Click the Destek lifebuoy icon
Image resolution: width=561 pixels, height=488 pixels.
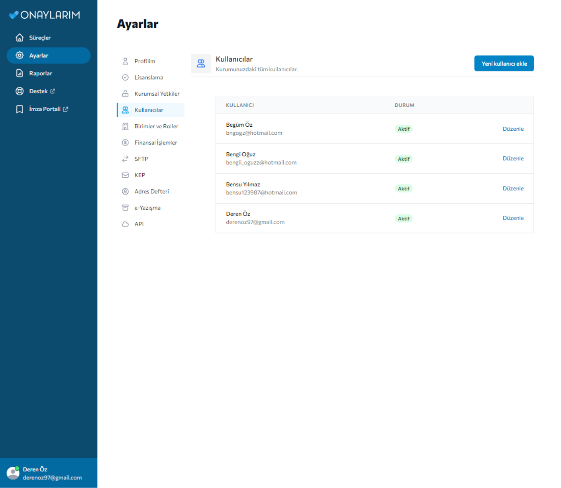(x=20, y=91)
